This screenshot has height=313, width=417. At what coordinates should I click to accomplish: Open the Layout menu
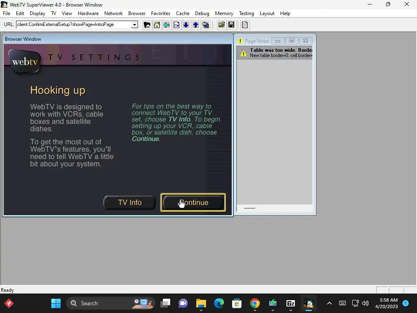(267, 13)
